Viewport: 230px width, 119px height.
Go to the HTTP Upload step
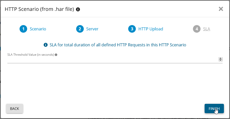[x=151, y=29]
